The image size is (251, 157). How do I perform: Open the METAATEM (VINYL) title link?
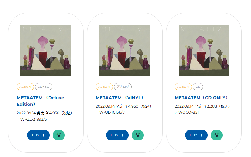(x=120, y=98)
